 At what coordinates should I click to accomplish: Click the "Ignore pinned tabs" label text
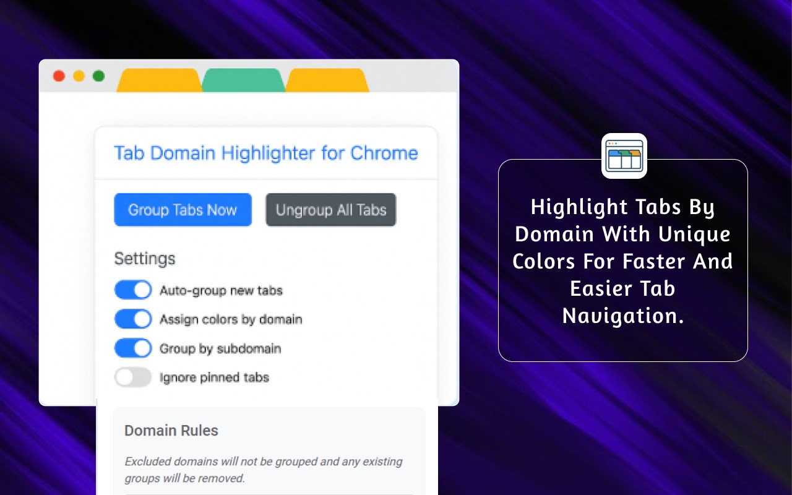tap(214, 377)
